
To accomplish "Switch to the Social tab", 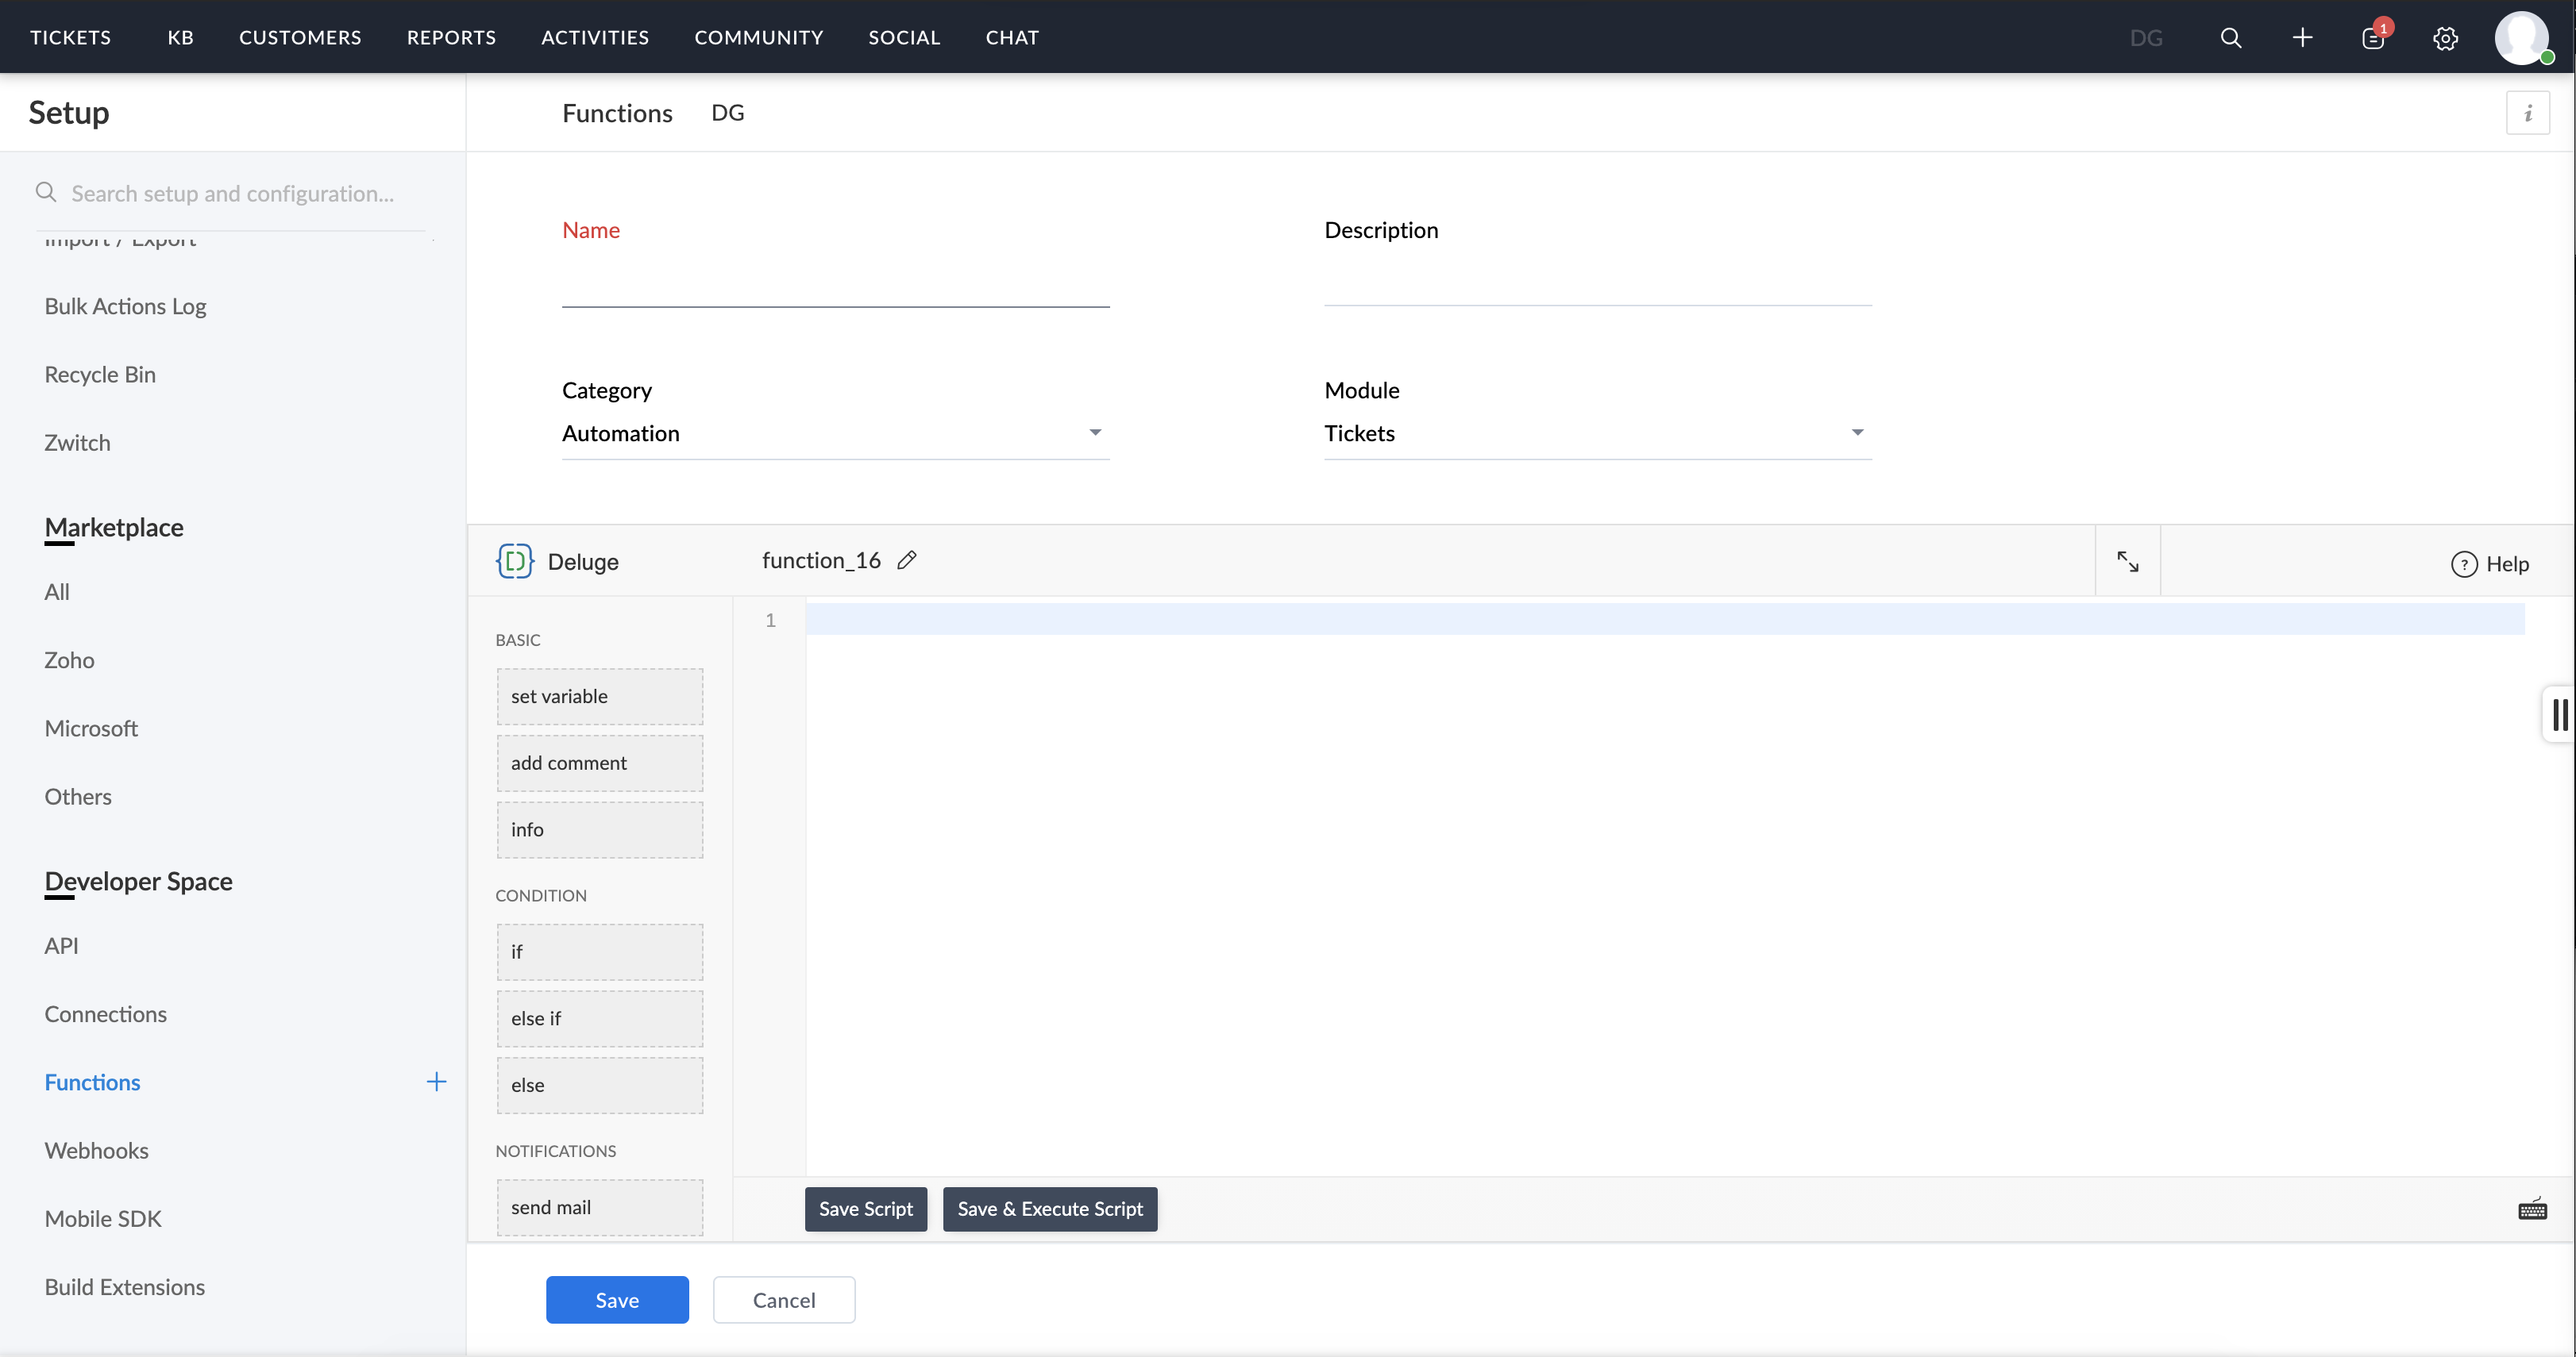I will pyautogui.click(x=904, y=37).
